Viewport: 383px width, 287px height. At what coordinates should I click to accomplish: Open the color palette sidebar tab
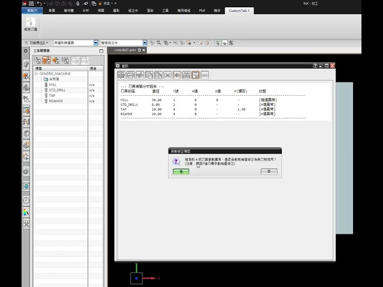pyautogui.click(x=26, y=212)
